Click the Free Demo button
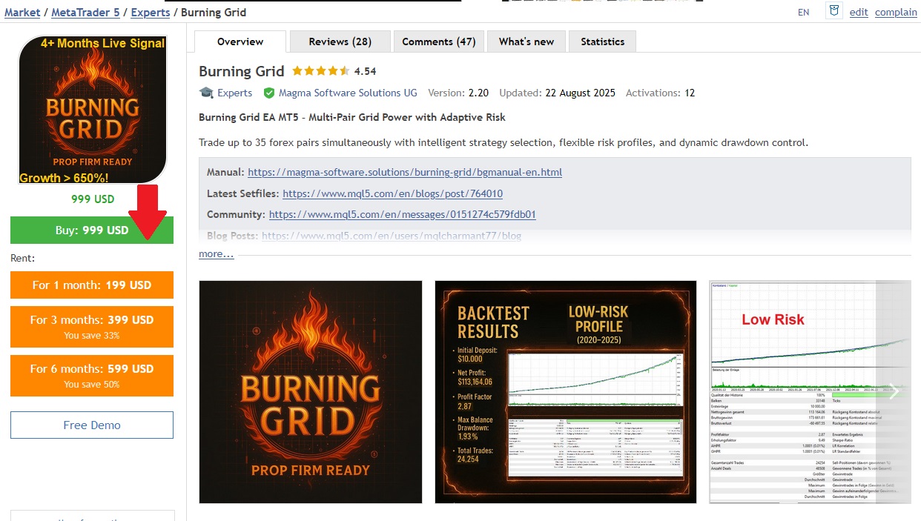 coord(92,425)
